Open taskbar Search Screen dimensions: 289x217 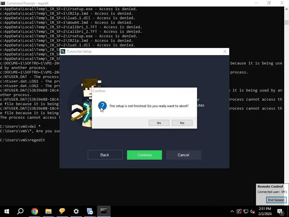pyautogui.click(x=20, y=211)
